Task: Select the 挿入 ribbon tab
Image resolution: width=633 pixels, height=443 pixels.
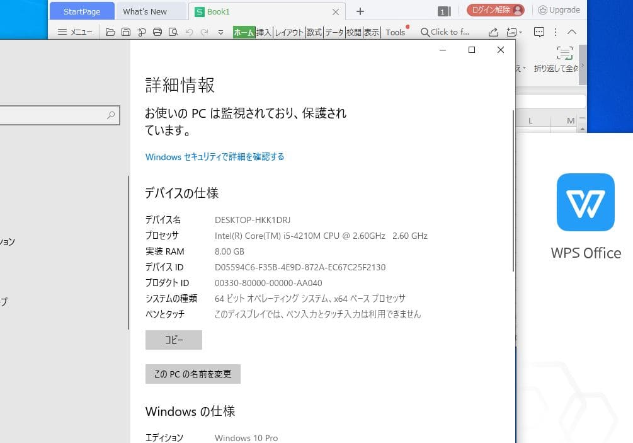Action: point(264,32)
